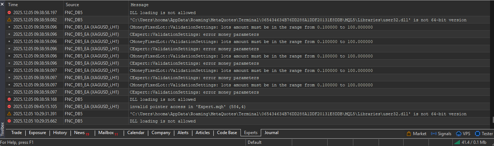This screenshot has width=494, height=146.
Task: Click the warning triangle icon at 09:38:59.082
Action: coord(9,20)
